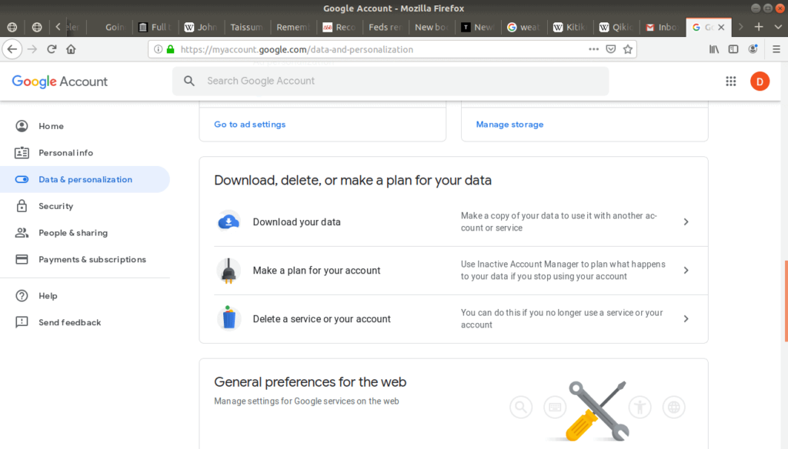The width and height of the screenshot is (788, 449).
Task: Click the plug icon for account plan
Action: pos(228,270)
